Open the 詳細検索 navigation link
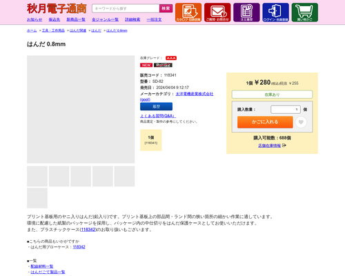 pyautogui.click(x=132, y=19)
